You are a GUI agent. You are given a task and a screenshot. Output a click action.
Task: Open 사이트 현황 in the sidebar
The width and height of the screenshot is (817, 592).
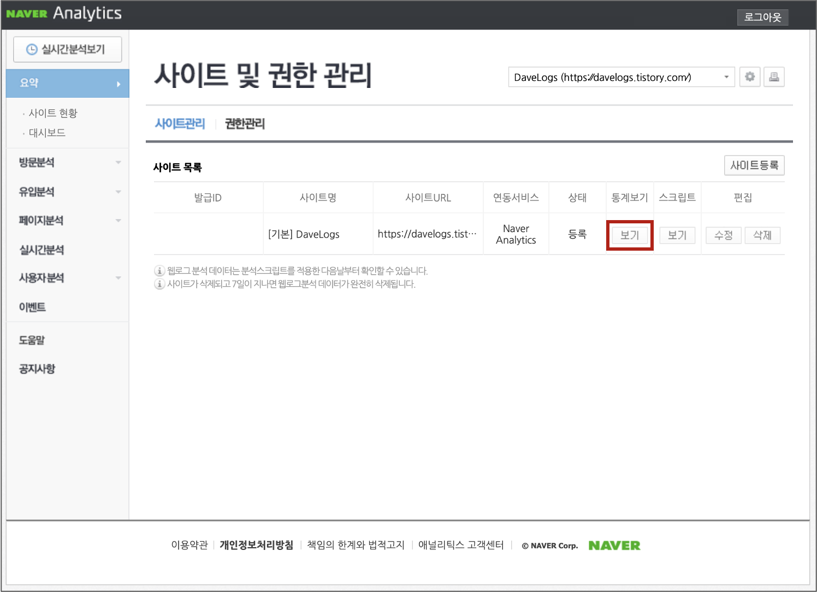click(53, 113)
